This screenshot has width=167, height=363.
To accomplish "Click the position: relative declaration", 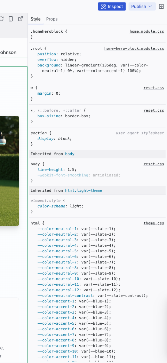I will pyautogui.click(x=59, y=54).
